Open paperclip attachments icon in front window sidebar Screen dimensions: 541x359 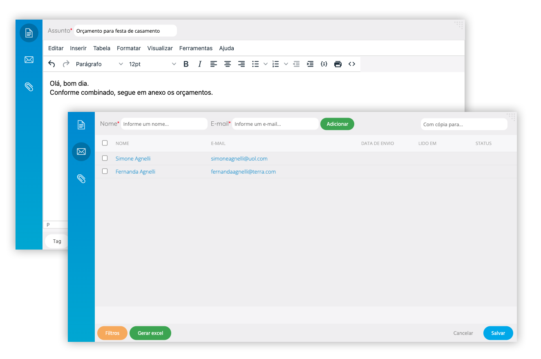(x=81, y=178)
